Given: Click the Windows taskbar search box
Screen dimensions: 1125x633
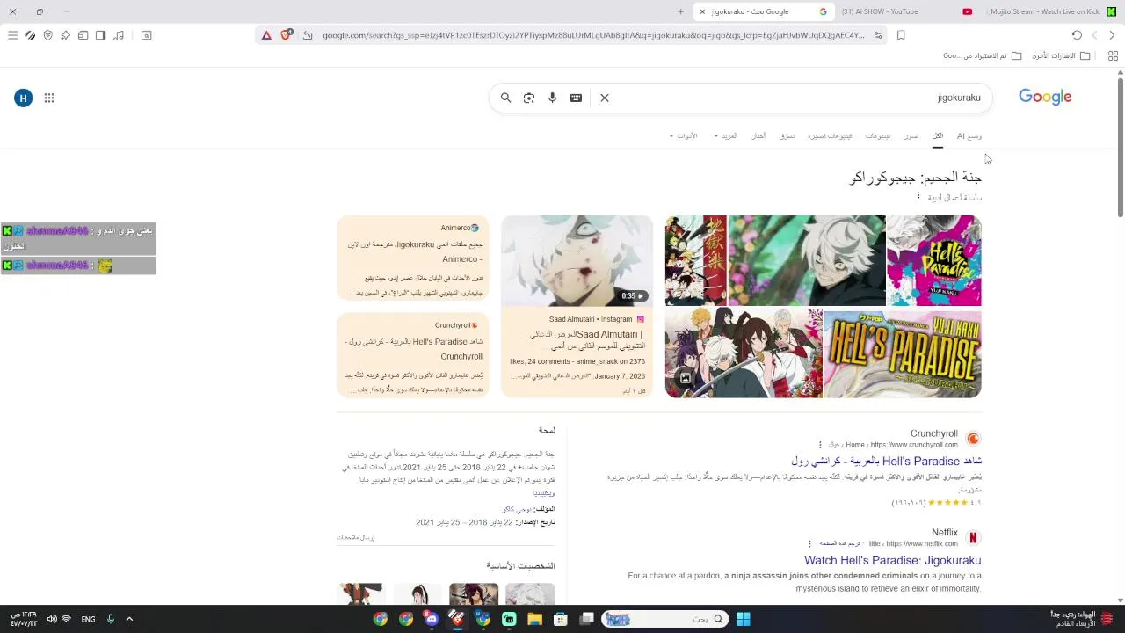Looking at the screenshot, I should coord(664,619).
